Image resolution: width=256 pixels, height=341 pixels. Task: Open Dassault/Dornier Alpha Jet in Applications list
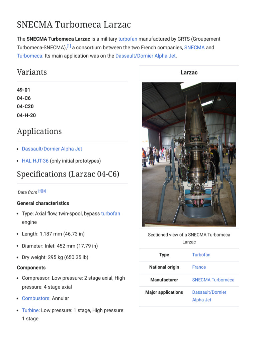click(x=52, y=149)
